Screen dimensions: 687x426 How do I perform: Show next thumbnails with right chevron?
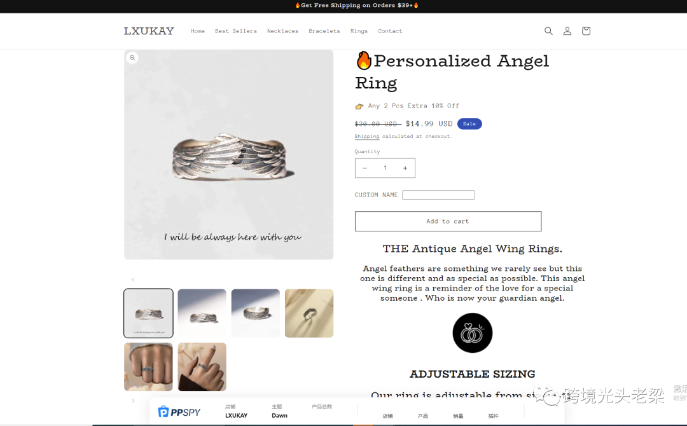[133, 401]
